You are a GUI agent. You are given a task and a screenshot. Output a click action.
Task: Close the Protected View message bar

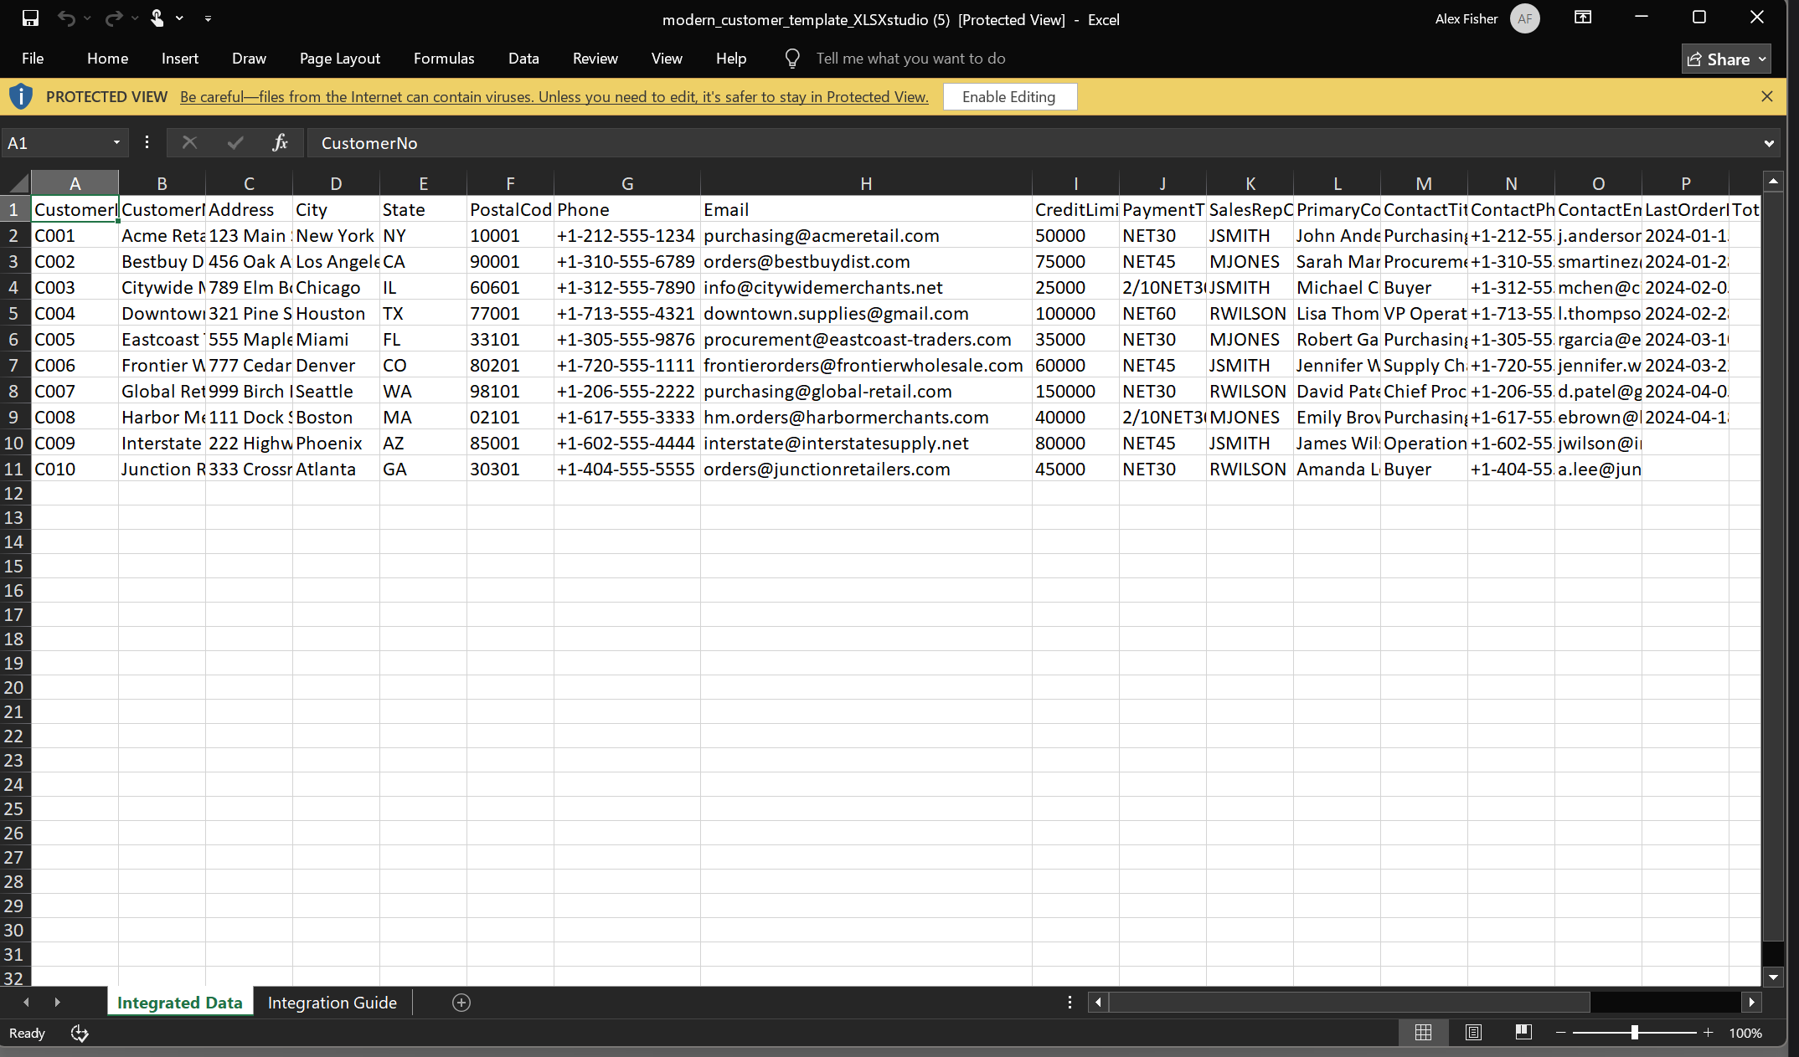click(x=1767, y=97)
